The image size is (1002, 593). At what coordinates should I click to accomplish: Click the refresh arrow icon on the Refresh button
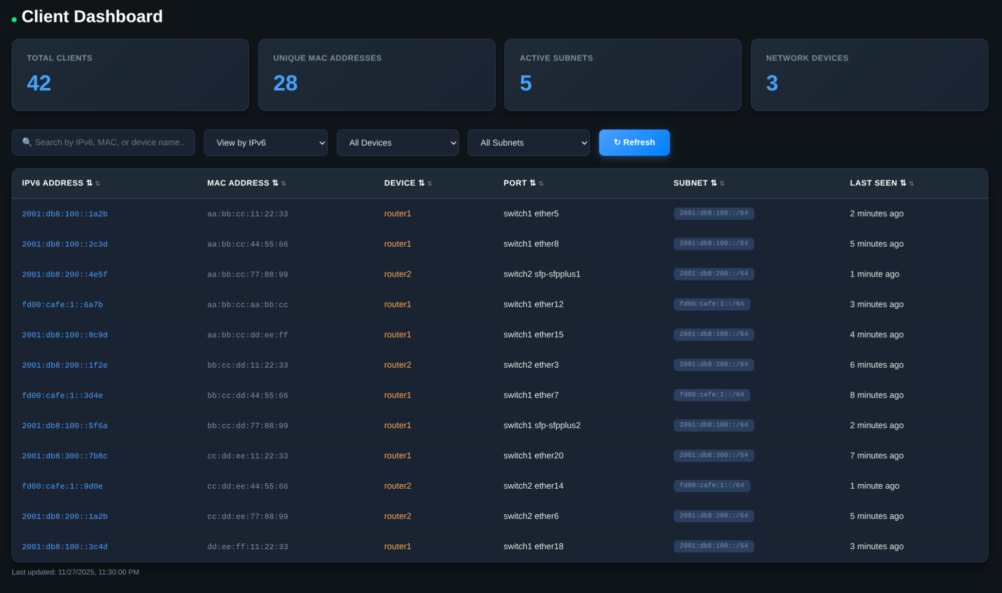(x=616, y=142)
